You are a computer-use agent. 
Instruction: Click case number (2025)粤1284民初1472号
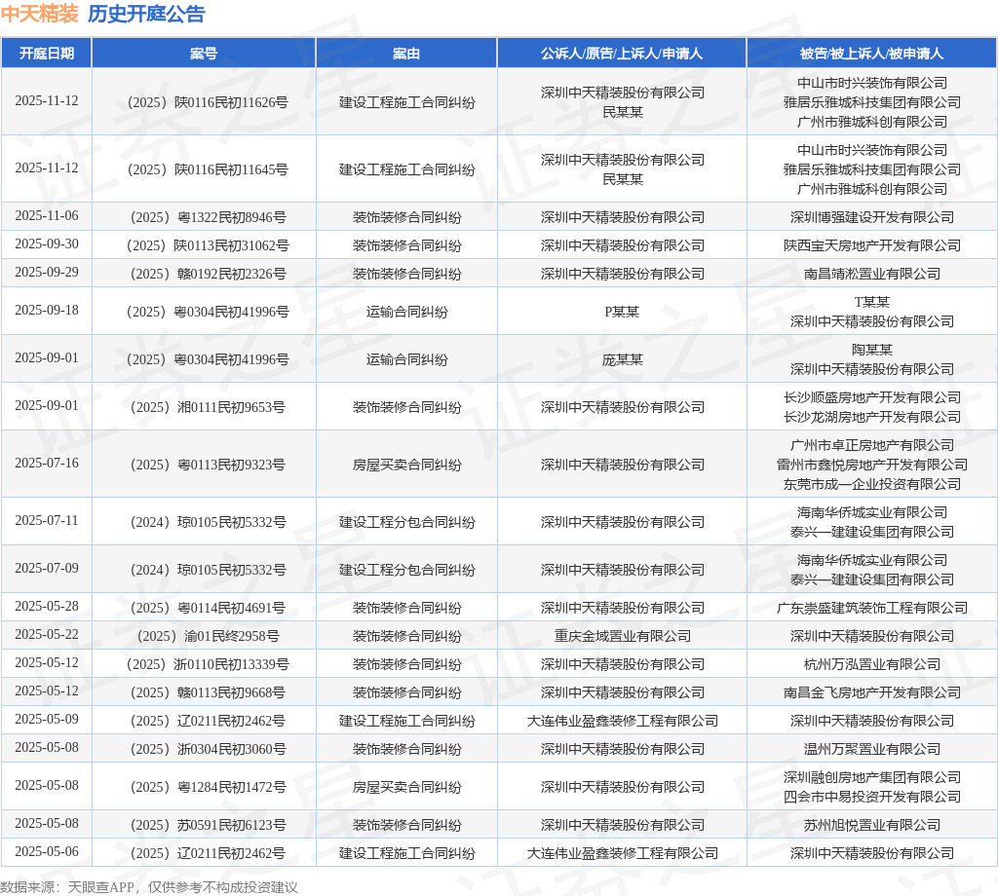(208, 787)
